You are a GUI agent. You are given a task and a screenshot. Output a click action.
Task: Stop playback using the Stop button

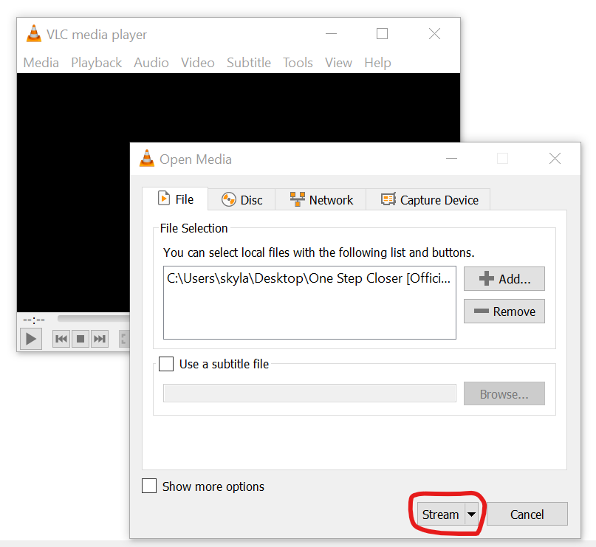81,338
